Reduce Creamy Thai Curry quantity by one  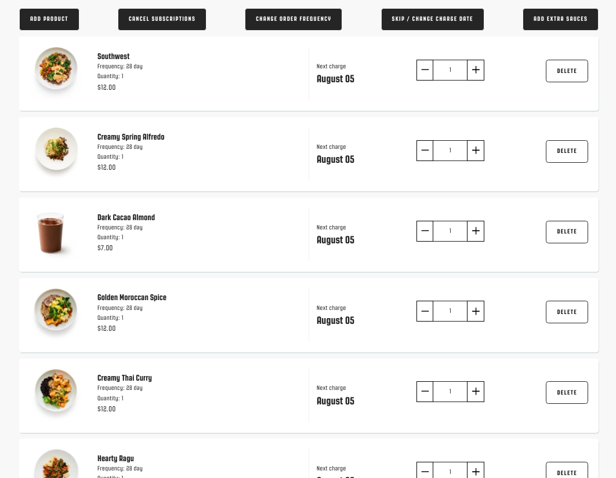tap(425, 391)
